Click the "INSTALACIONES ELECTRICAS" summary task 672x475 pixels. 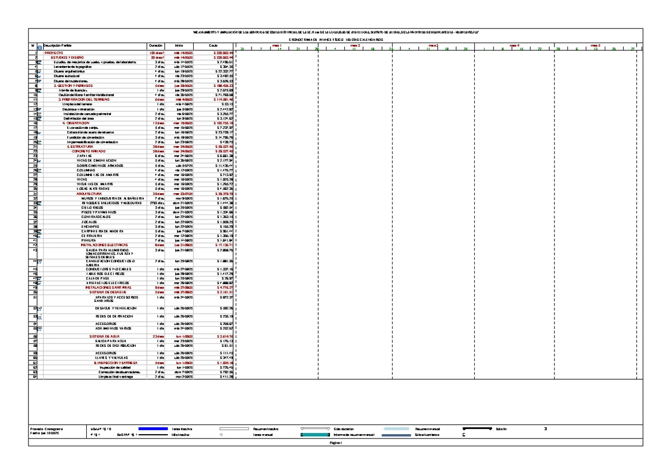pos(104,245)
